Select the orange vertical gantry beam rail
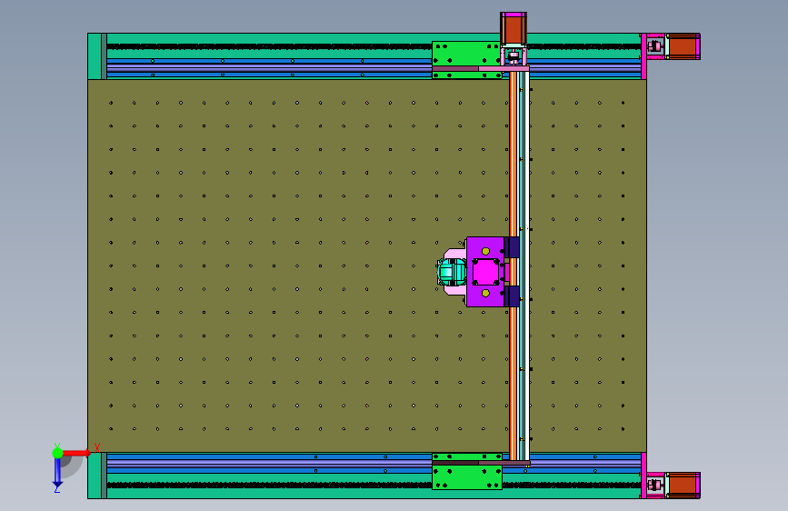 (514, 266)
